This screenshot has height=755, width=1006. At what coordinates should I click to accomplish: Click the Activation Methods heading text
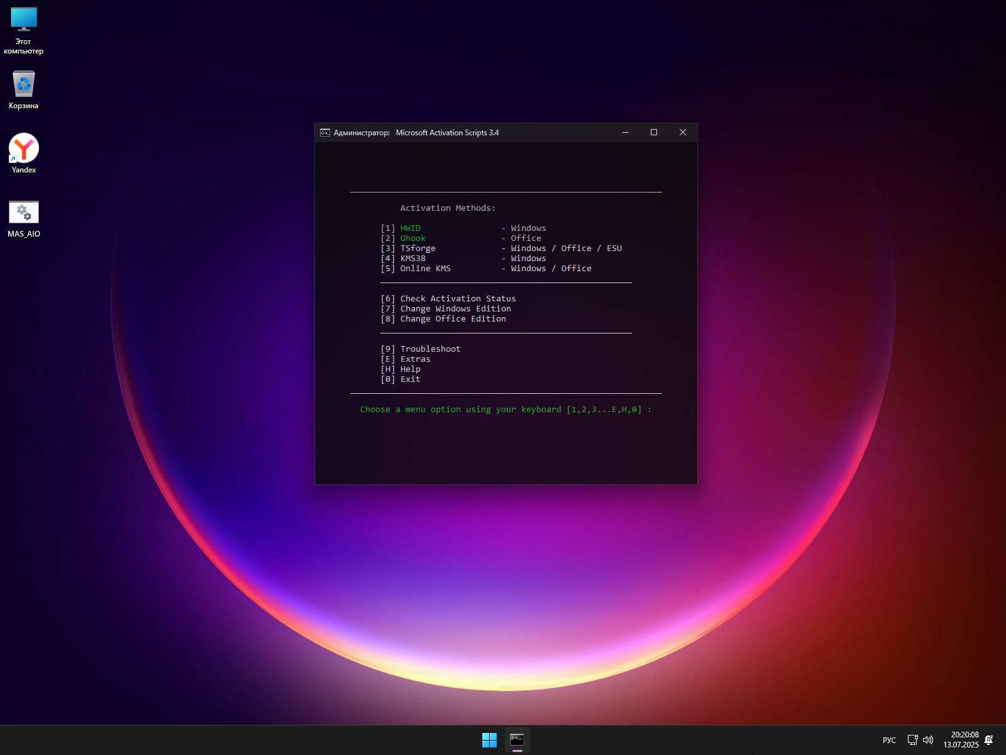click(448, 208)
